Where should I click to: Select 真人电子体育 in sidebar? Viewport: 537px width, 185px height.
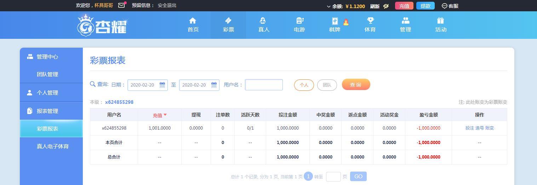[51, 146]
